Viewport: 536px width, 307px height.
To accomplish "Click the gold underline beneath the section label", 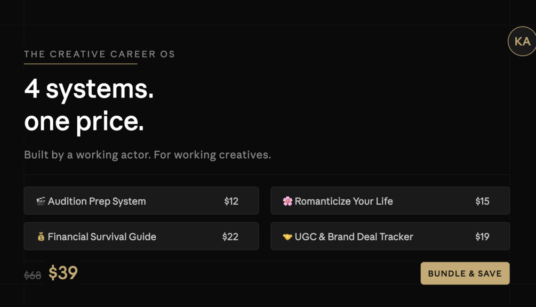I will 81,63.
